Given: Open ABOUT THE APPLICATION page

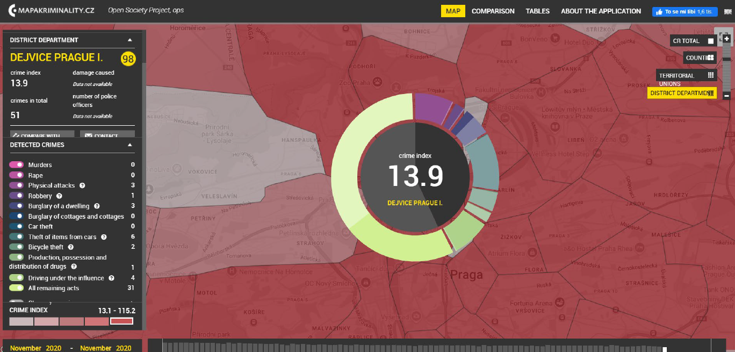Looking at the screenshot, I should pos(601,11).
